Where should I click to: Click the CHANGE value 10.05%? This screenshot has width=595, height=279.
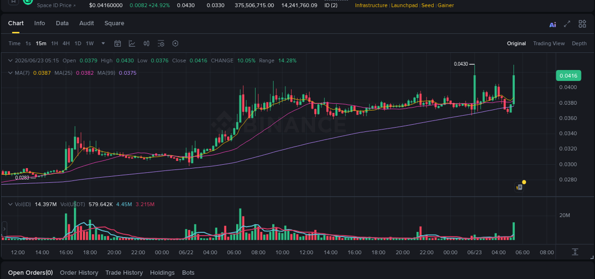247,60
